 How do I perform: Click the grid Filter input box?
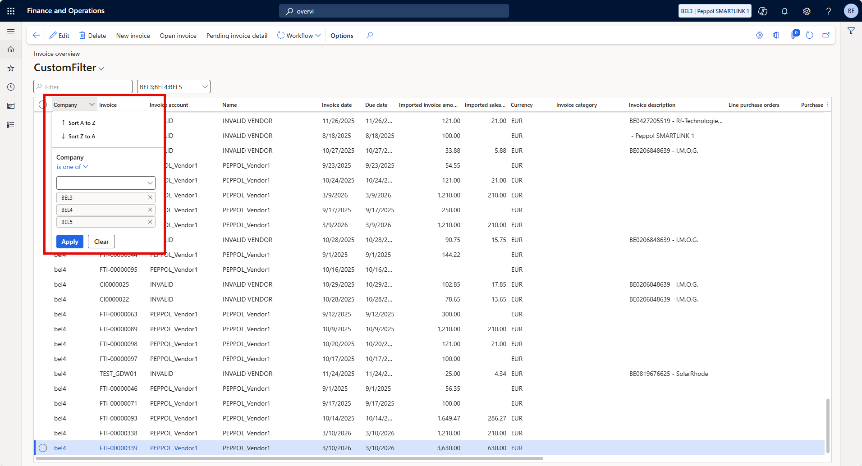83,87
